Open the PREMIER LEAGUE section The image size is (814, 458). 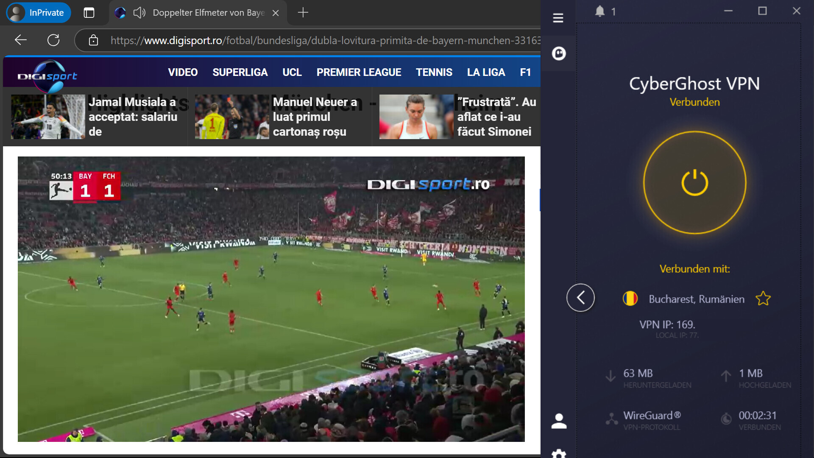click(359, 72)
